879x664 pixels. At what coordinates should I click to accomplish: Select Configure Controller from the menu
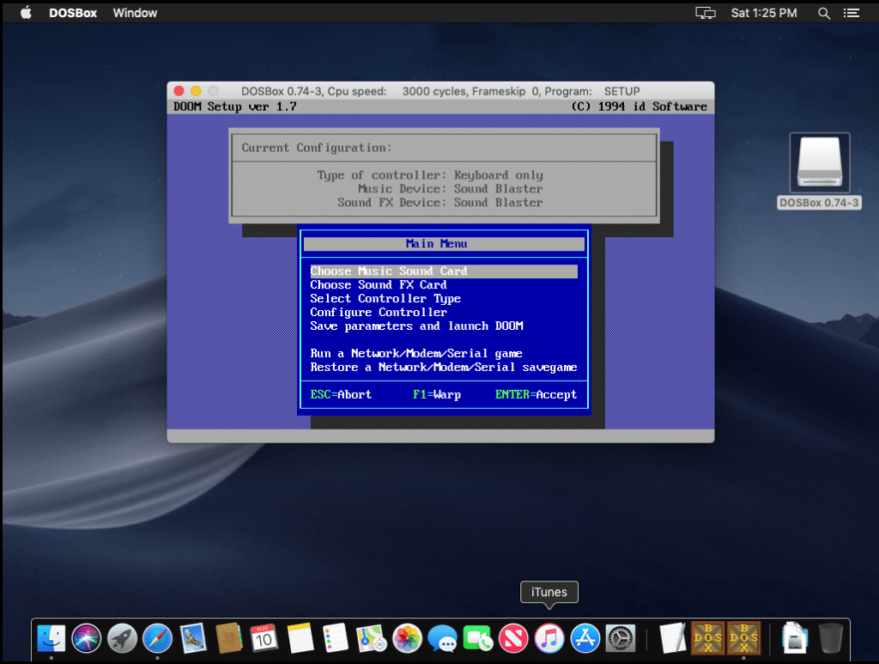coord(378,312)
